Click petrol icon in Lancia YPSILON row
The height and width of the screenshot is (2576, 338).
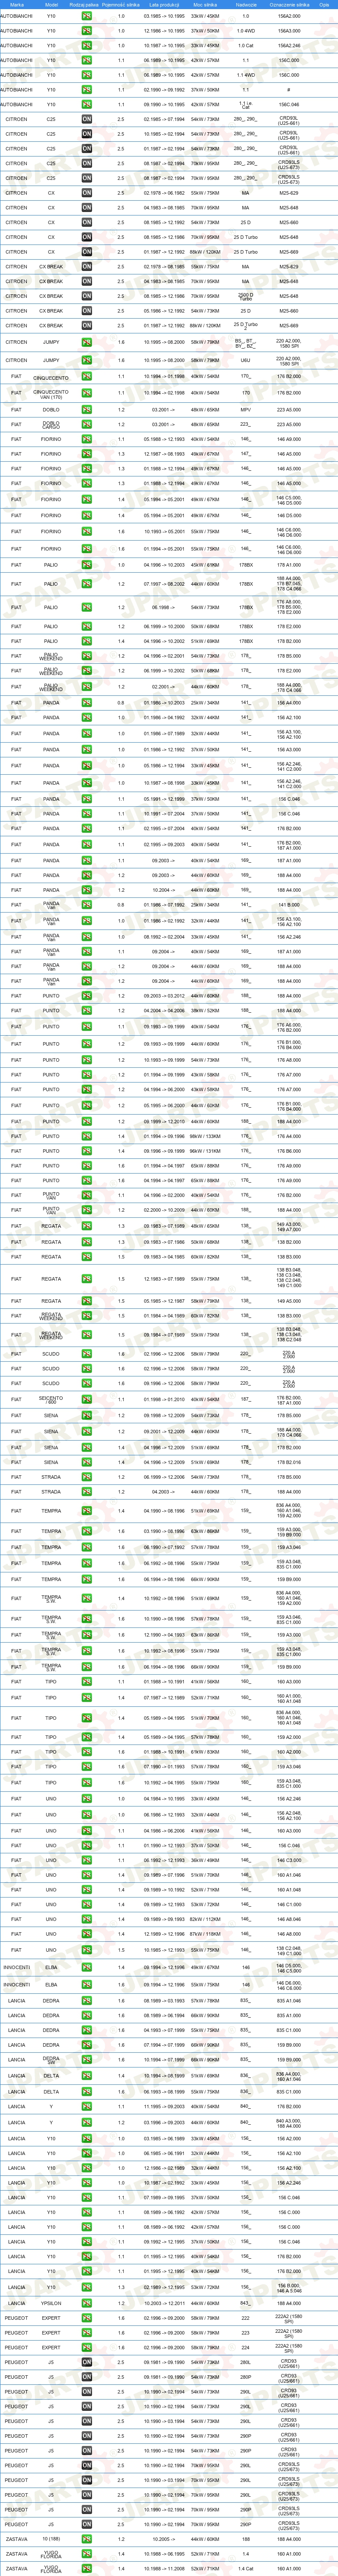tap(87, 2303)
